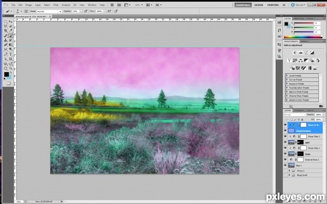
Task: Hide the Channel Mixer 1 layer
Action: point(285,160)
